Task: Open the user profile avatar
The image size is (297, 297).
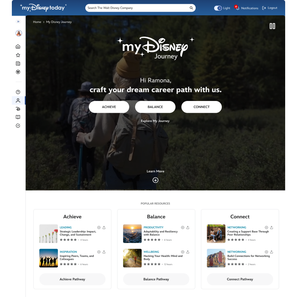Action: 18,33
